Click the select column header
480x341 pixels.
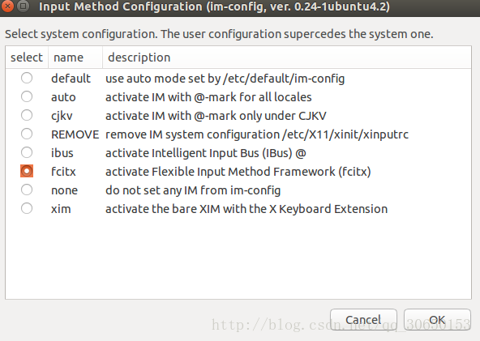coord(27,58)
